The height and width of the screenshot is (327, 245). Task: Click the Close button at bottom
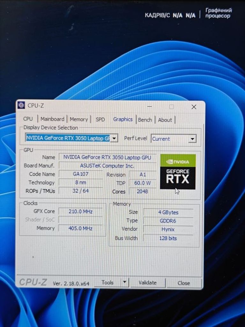coord(184,283)
